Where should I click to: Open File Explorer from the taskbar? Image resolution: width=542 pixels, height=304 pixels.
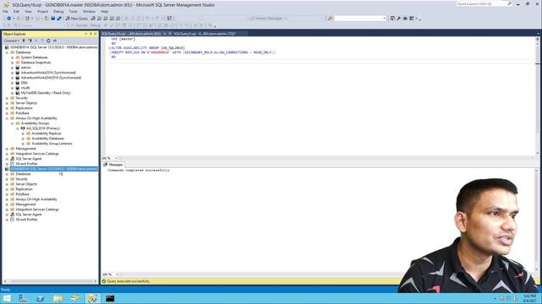point(58,298)
